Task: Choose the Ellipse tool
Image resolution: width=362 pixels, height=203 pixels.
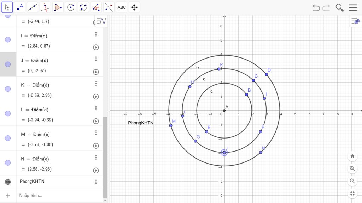Action: click(x=83, y=7)
